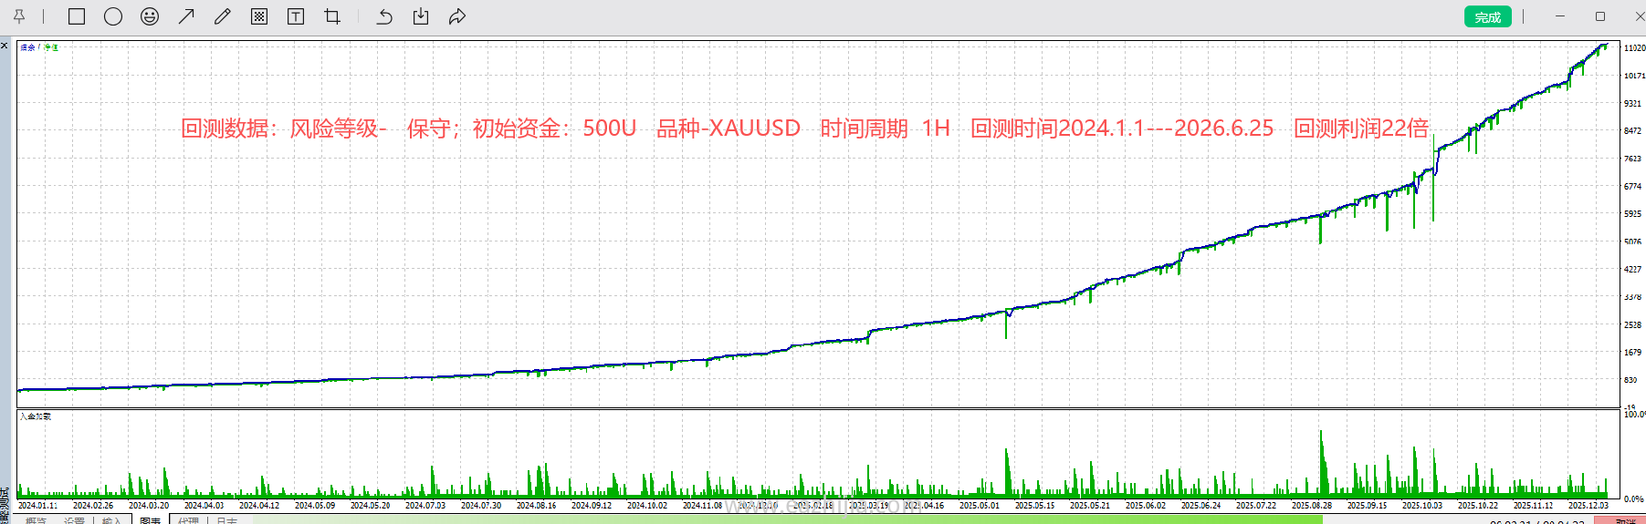Click the 2024.07.03 date label
This screenshot has height=524, width=1646.
pyautogui.click(x=425, y=505)
